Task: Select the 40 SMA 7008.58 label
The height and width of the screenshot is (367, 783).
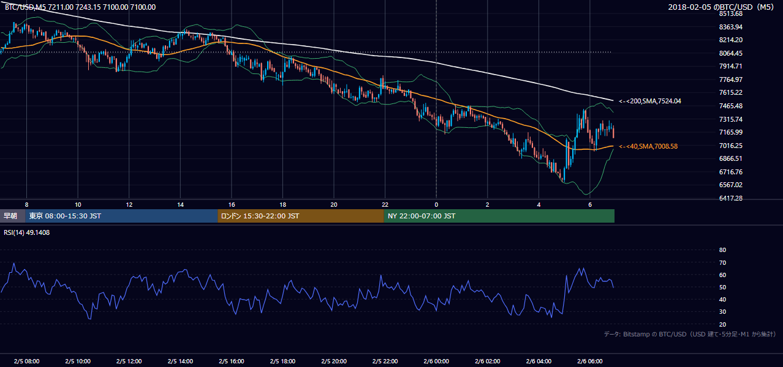Action: 648,146
